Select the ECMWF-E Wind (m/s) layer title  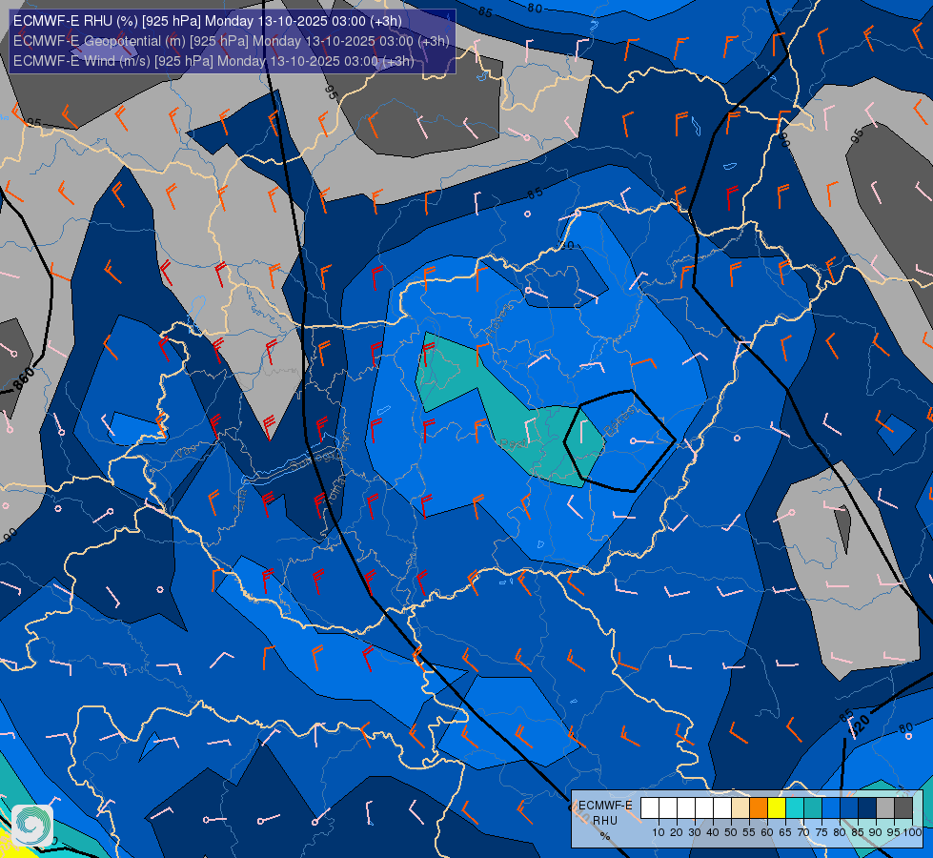213,61
